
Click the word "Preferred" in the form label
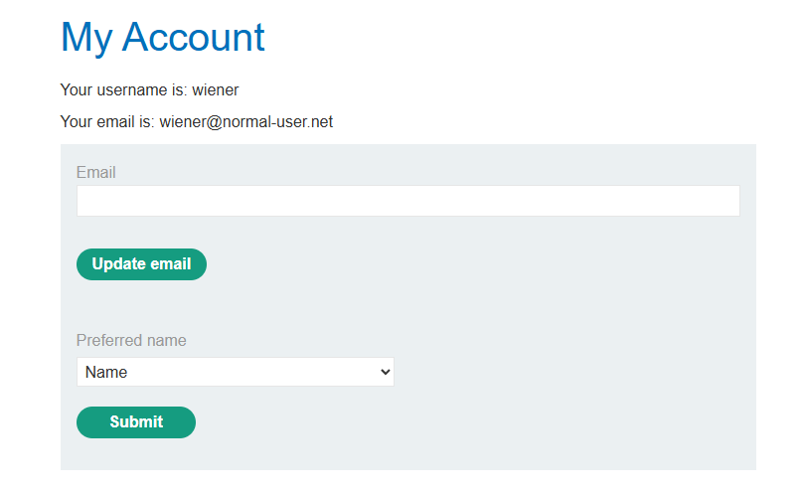coord(109,341)
